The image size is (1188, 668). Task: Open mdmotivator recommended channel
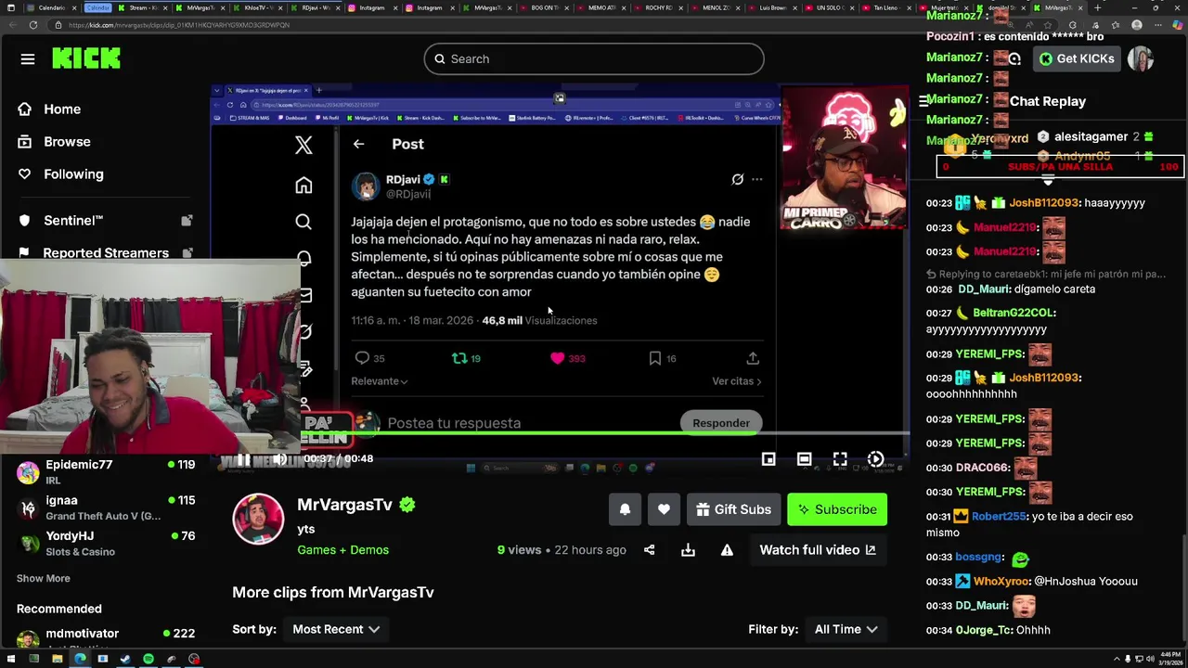click(x=106, y=638)
